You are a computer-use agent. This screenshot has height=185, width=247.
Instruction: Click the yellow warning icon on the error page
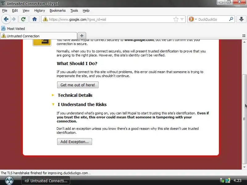click(42, 43)
